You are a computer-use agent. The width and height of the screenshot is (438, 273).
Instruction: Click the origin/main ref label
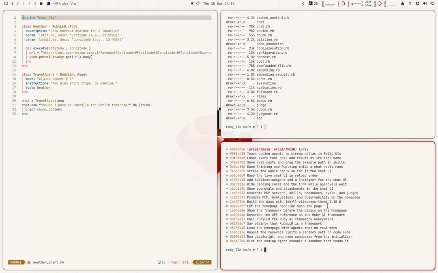[x=259, y=149]
